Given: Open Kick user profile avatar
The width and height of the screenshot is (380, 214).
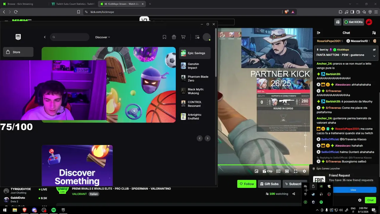Looking at the screenshot, I should point(369,22).
